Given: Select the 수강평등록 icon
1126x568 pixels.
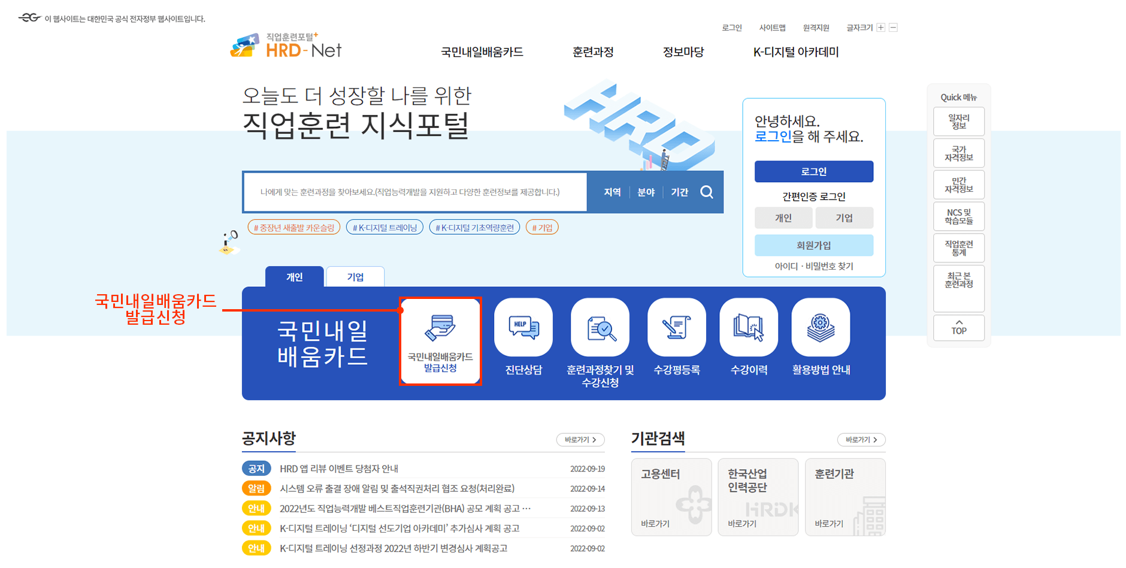Looking at the screenshot, I should pos(676,327).
